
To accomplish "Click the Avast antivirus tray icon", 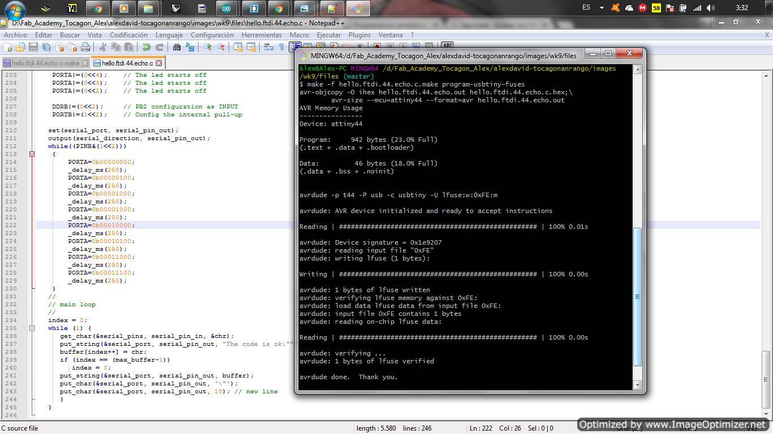I will pyautogui.click(x=615, y=8).
